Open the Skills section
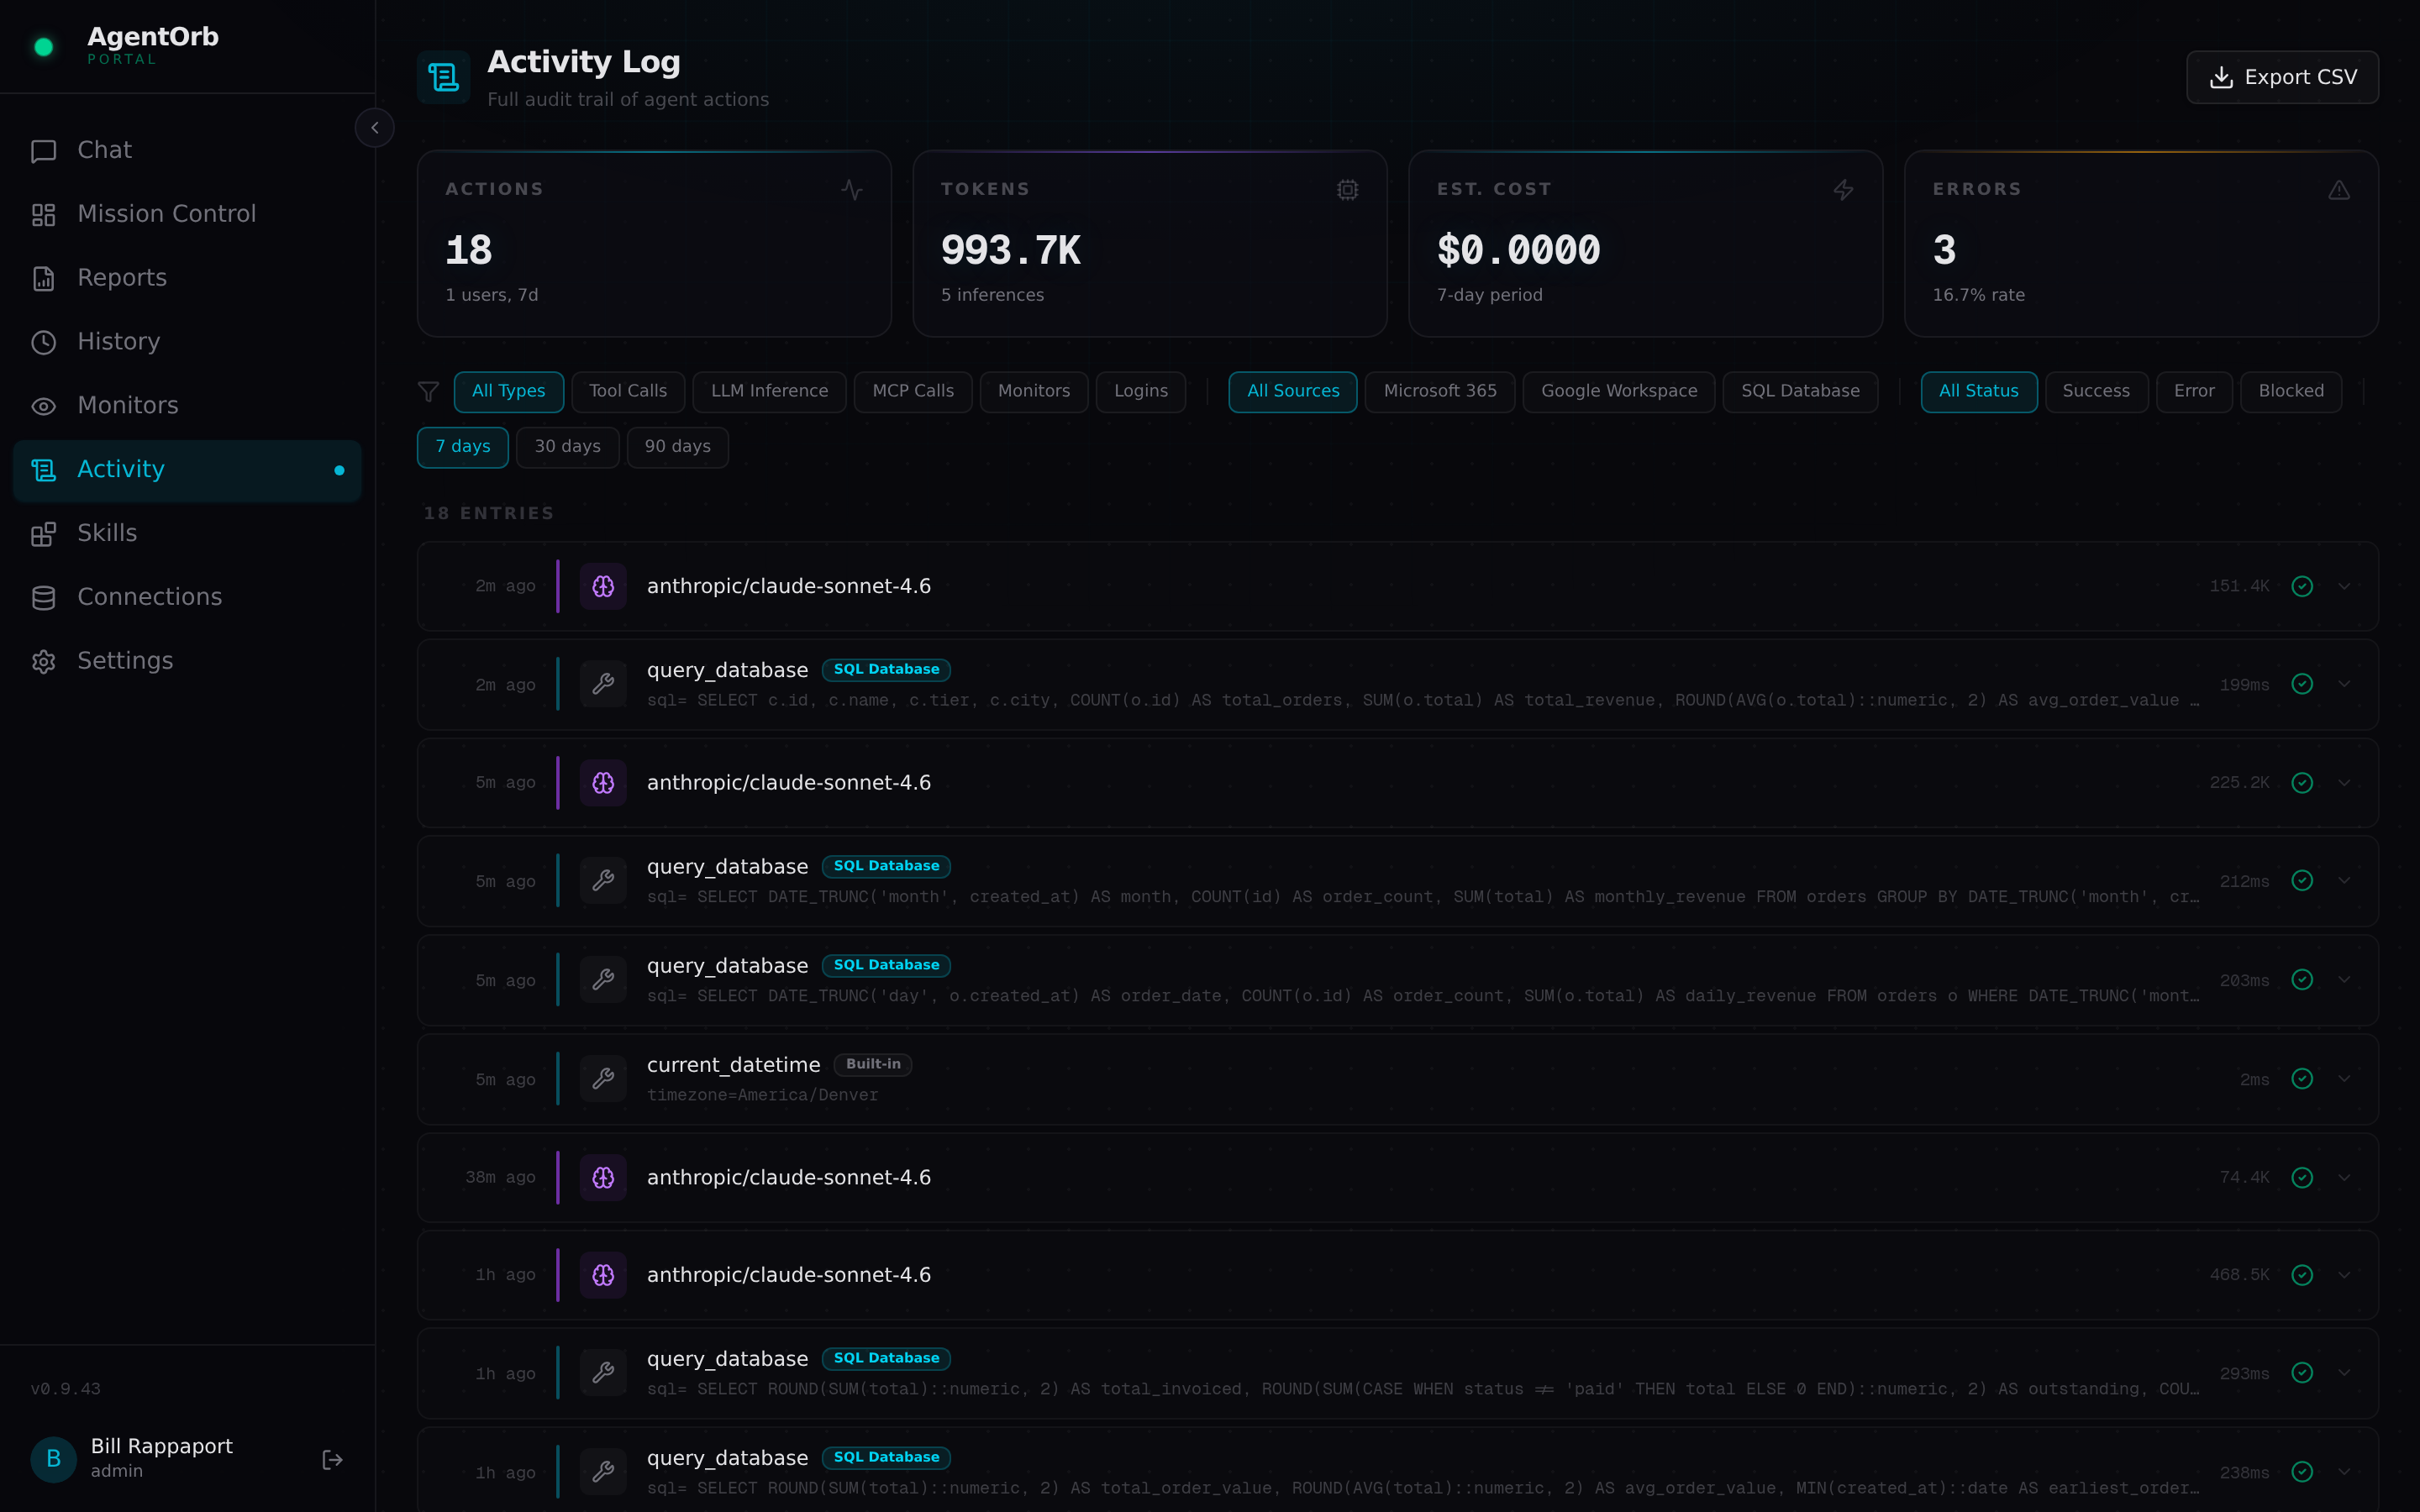This screenshot has height=1512, width=2420. 187,533
